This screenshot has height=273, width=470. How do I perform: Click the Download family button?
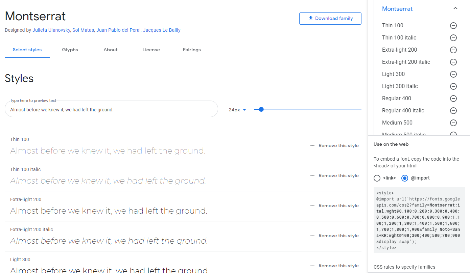330,19
